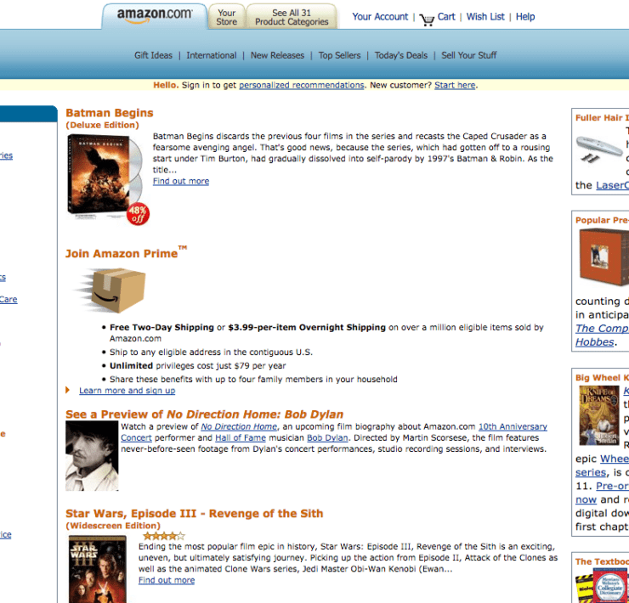
Task: Click the Amazon Prime shipping box image
Action: coord(112,290)
